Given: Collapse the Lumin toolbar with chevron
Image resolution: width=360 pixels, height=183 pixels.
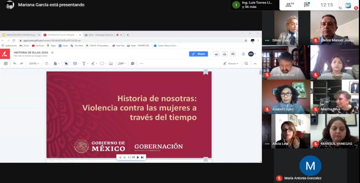Looking at the screenshot, I should coord(255,64).
